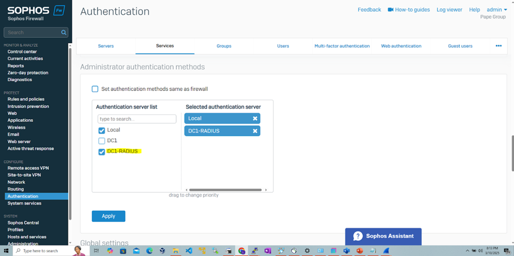Click the Help link
The image size is (514, 256).
coord(474,10)
